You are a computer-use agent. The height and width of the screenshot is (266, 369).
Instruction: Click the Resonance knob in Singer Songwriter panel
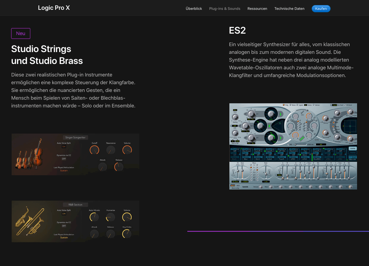(111, 150)
